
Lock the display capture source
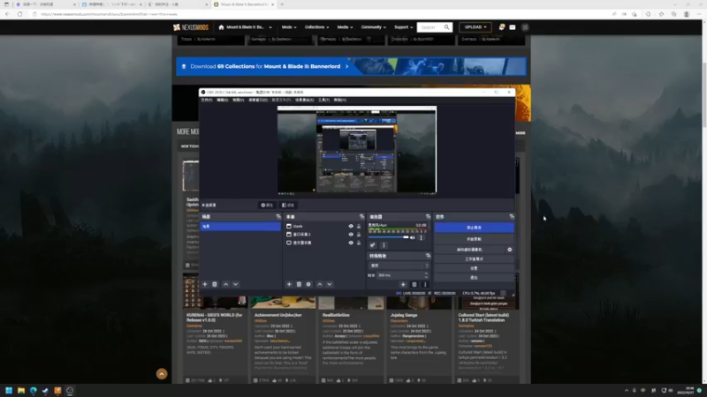point(359,243)
